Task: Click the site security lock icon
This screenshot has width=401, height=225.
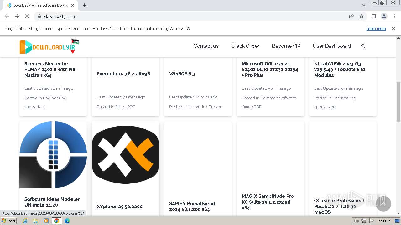Action: (39, 16)
